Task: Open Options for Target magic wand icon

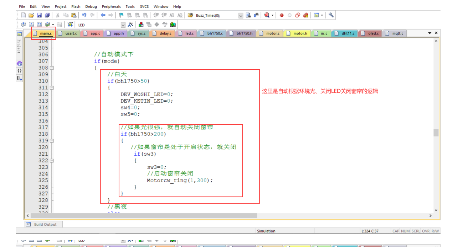Action: pos(131,25)
